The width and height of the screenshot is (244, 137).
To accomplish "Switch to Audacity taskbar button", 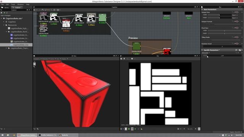I will [68, 135].
